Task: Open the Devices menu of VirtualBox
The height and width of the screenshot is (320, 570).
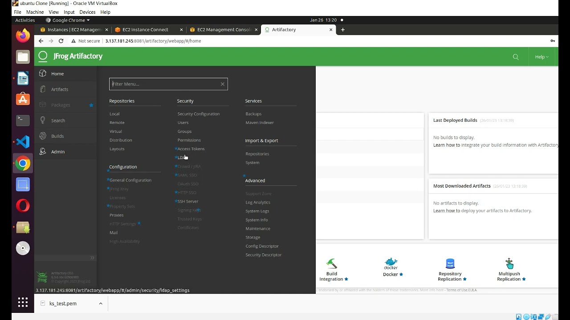Action: pyautogui.click(x=87, y=12)
